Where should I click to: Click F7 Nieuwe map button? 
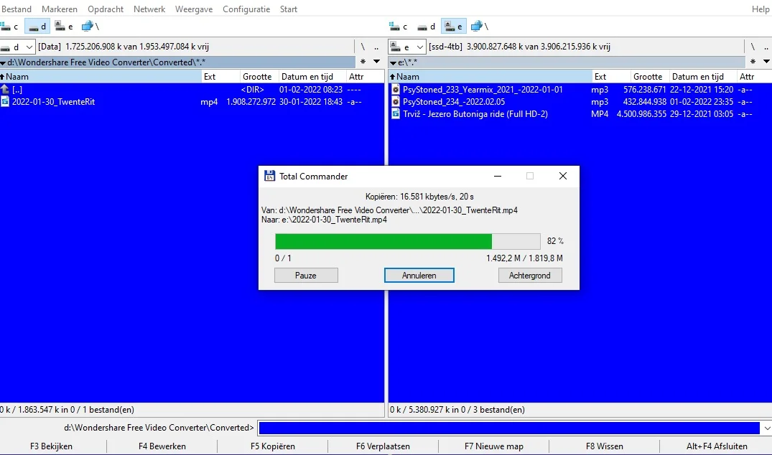(494, 446)
